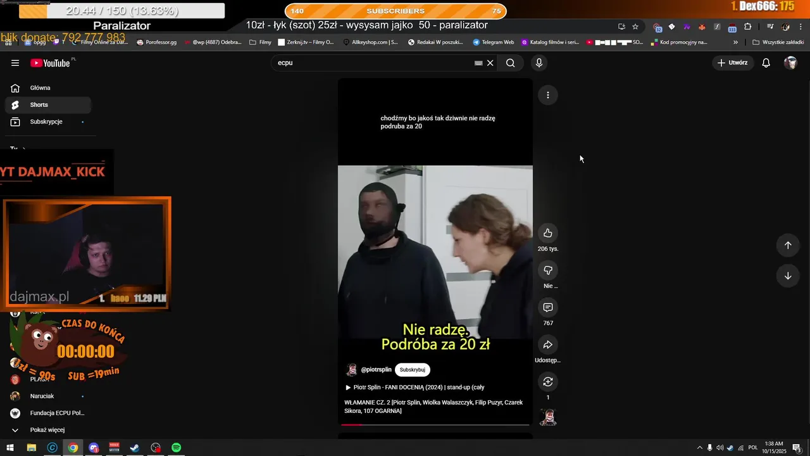This screenshot has width=810, height=456.
Task: Open the Kod promocyjny bookmark
Action: coord(678,42)
